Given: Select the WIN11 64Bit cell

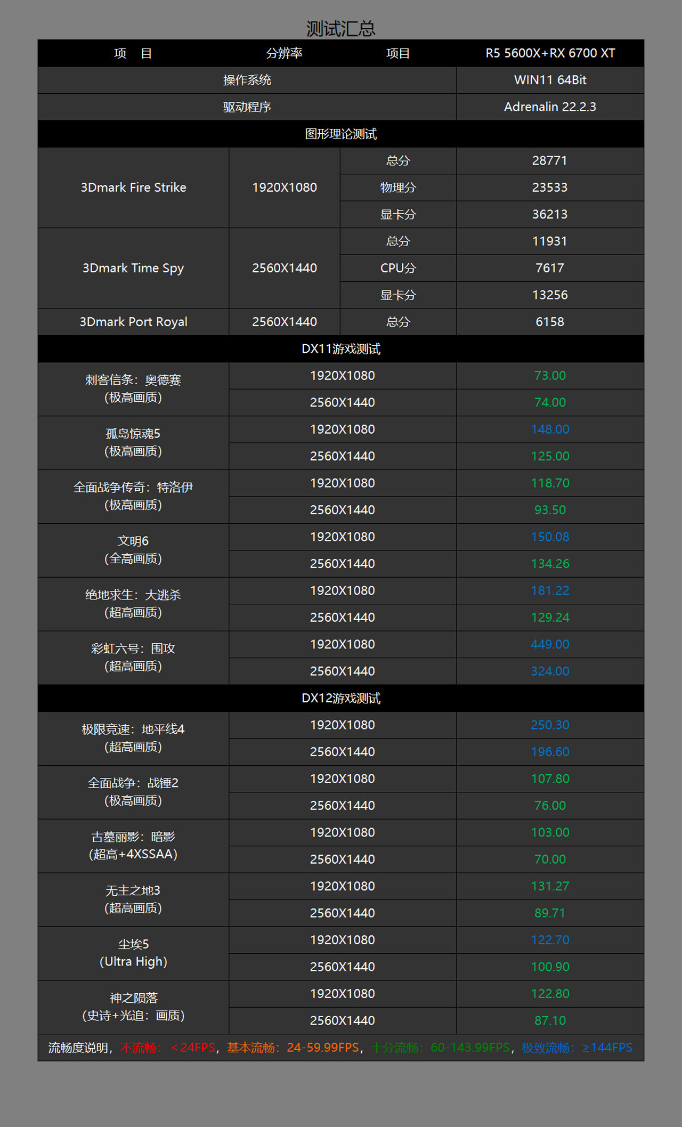Looking at the screenshot, I should (x=550, y=80).
